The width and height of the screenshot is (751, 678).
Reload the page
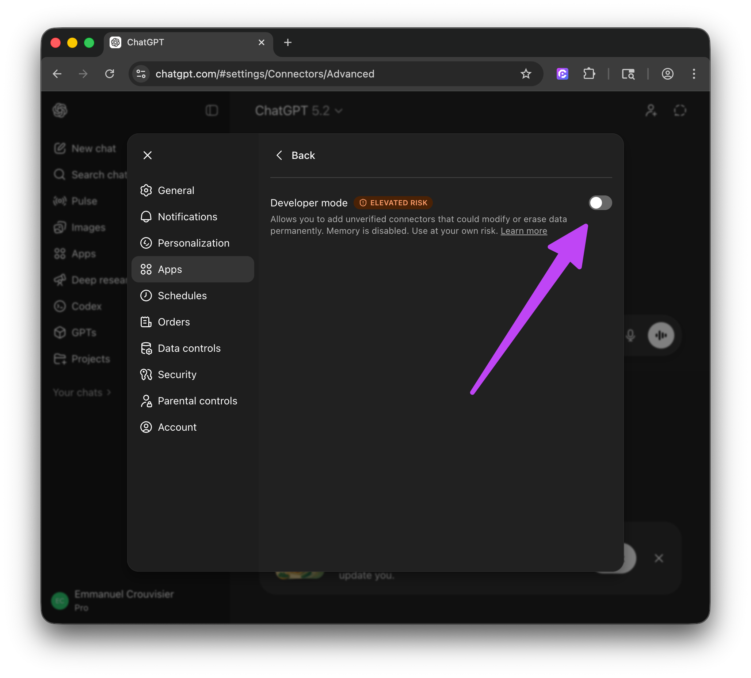coord(110,74)
